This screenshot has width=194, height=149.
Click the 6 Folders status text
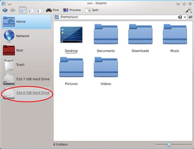coord(61,144)
